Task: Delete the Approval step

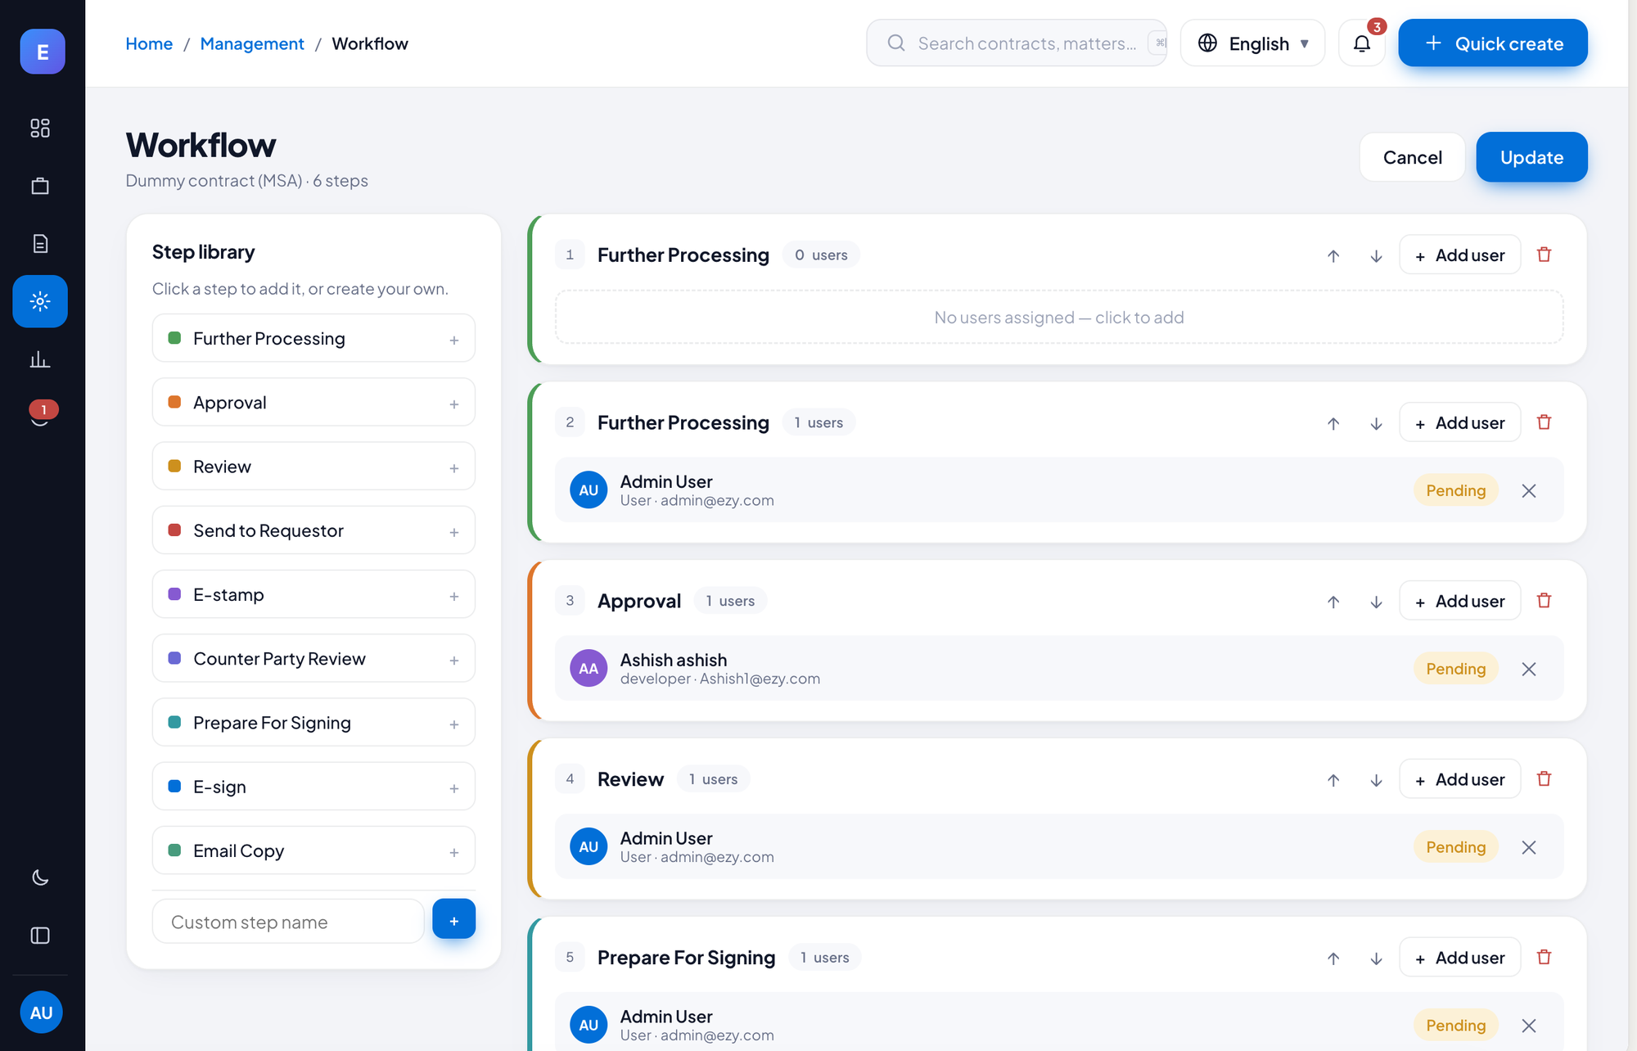Action: [1545, 601]
